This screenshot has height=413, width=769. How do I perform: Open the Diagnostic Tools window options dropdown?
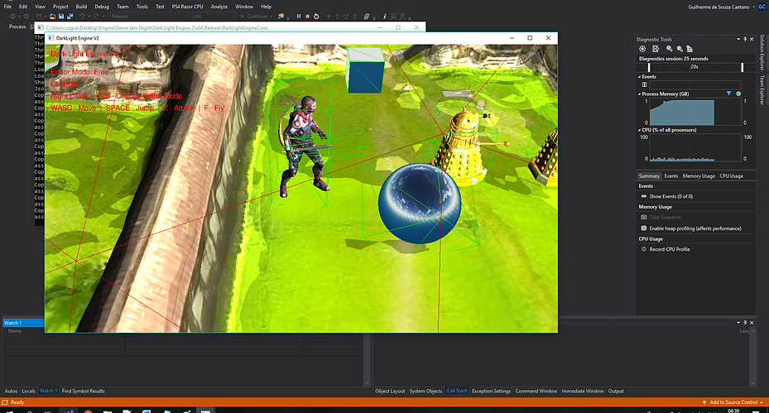[x=738, y=39]
